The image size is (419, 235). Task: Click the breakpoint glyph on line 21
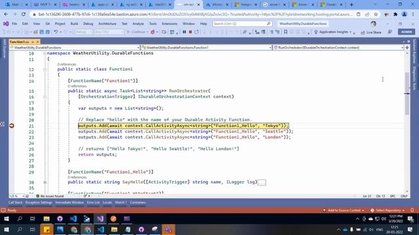click(12, 125)
